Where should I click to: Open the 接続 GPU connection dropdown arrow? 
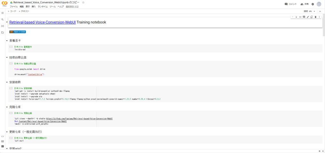pos(315,11)
